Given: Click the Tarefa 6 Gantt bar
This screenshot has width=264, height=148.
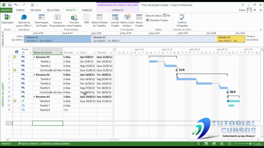Looking at the screenshot, I should tap(233, 101).
